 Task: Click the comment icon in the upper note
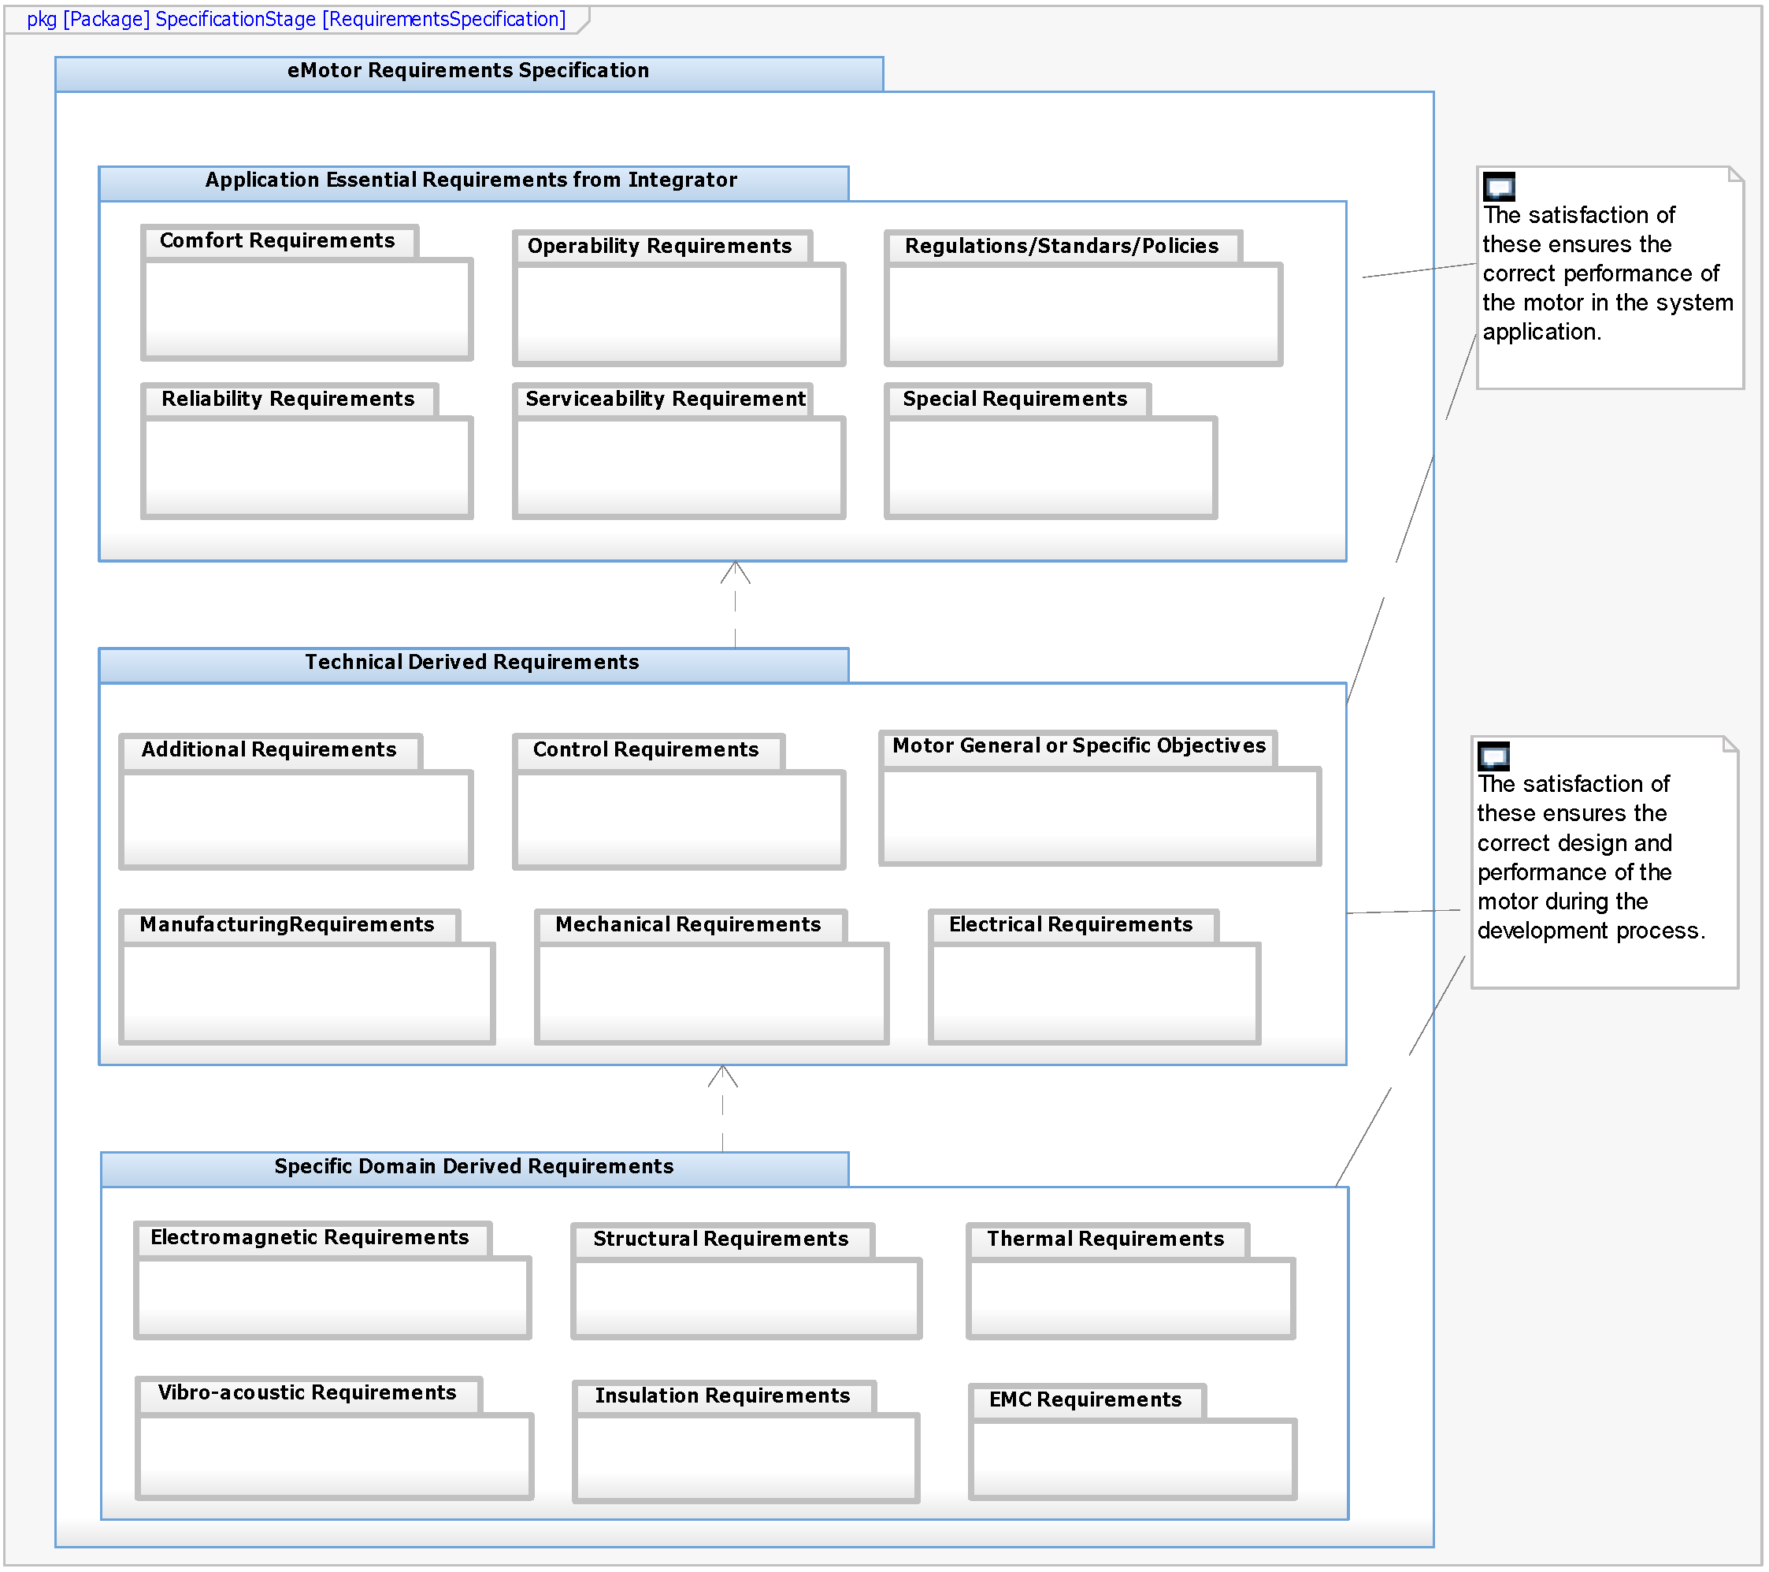[1498, 186]
